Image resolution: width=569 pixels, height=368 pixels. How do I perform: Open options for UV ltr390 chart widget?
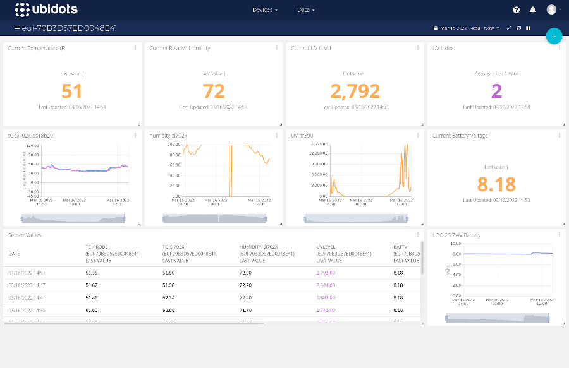click(418, 136)
